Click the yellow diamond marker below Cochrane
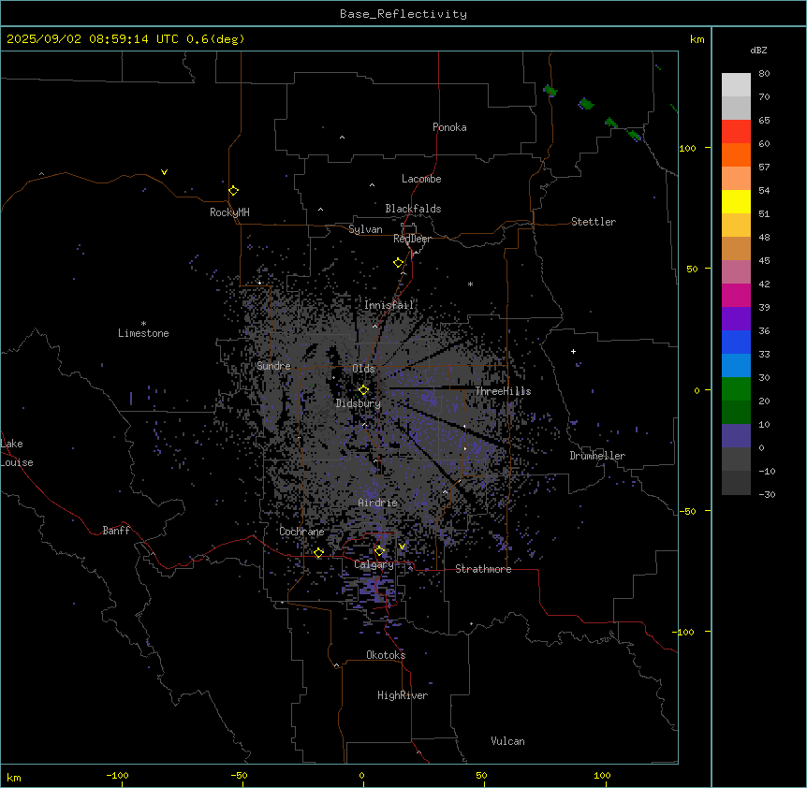The image size is (807, 788). (318, 553)
